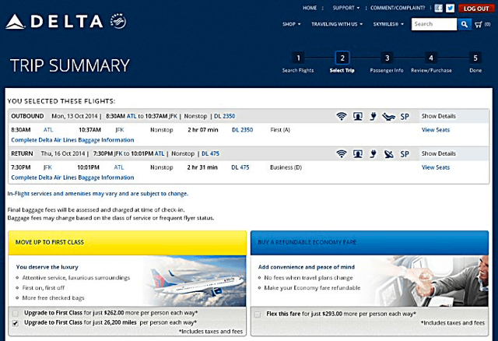Open Delta's Facebook page icon
The height and width of the screenshot is (341, 498).
(439, 8)
